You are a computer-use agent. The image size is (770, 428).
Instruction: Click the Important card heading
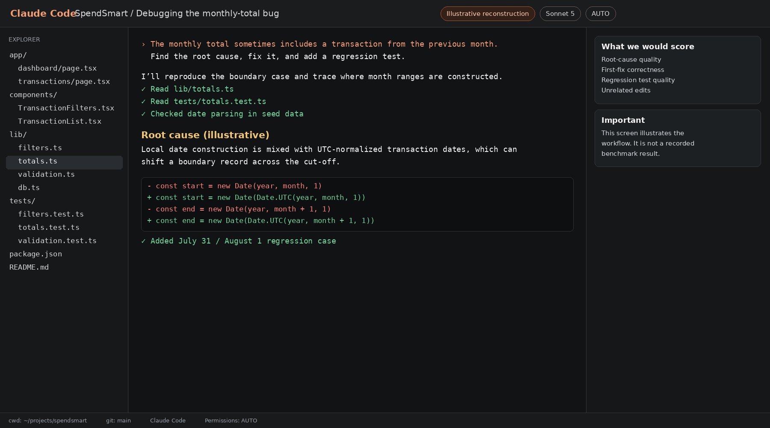623,120
